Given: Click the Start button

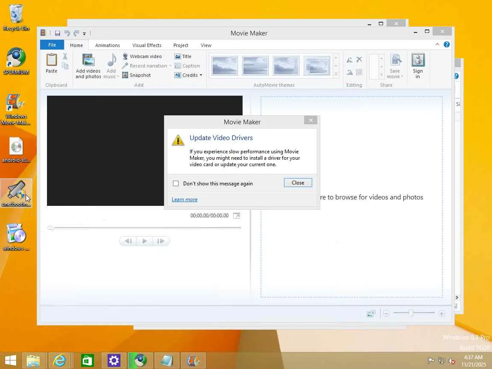Looking at the screenshot, I should click(x=10, y=360).
